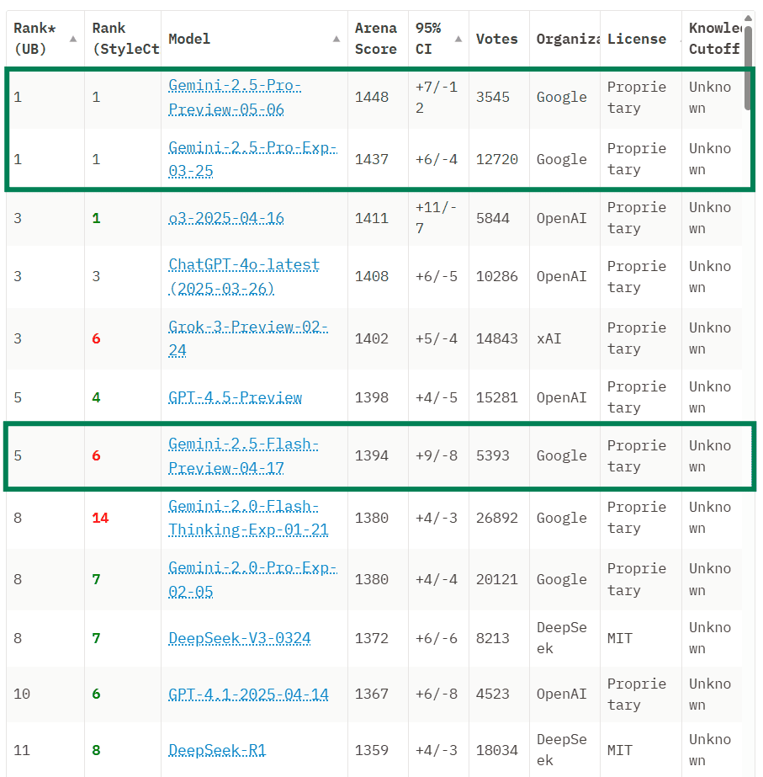Click sort arrow in Model column header

[x=336, y=40]
